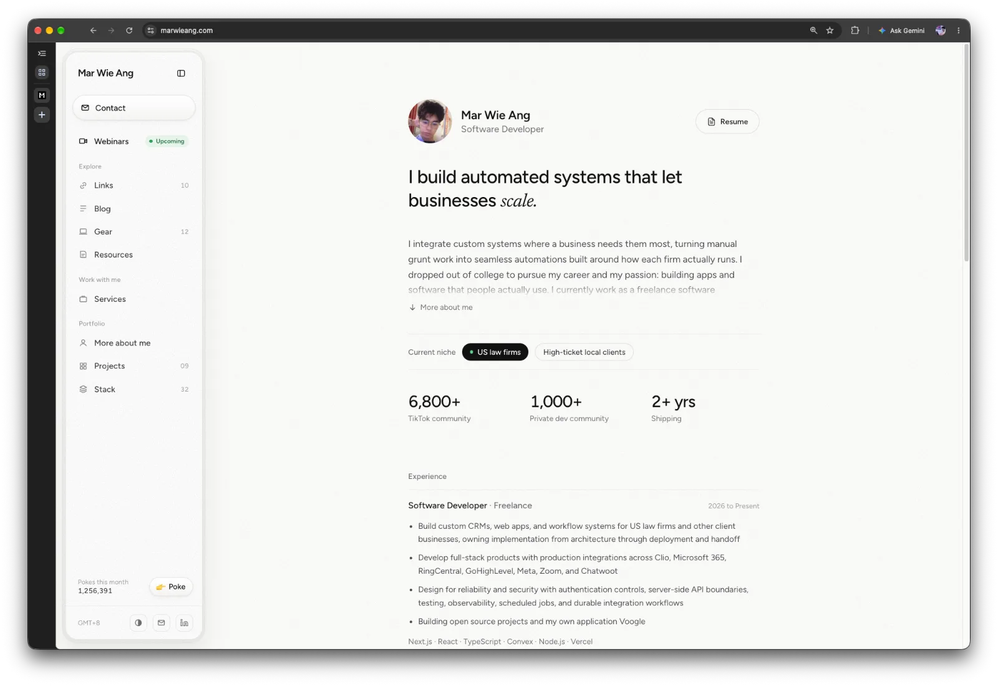The image size is (998, 686).
Task: Click the page vertical scrollbar
Action: [966, 153]
